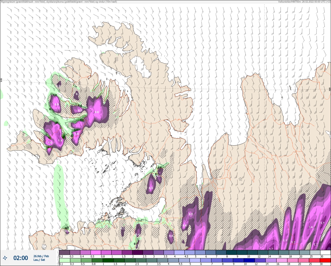Select the 0.2 swatch in the purple snow legend

[x=64, y=252]
